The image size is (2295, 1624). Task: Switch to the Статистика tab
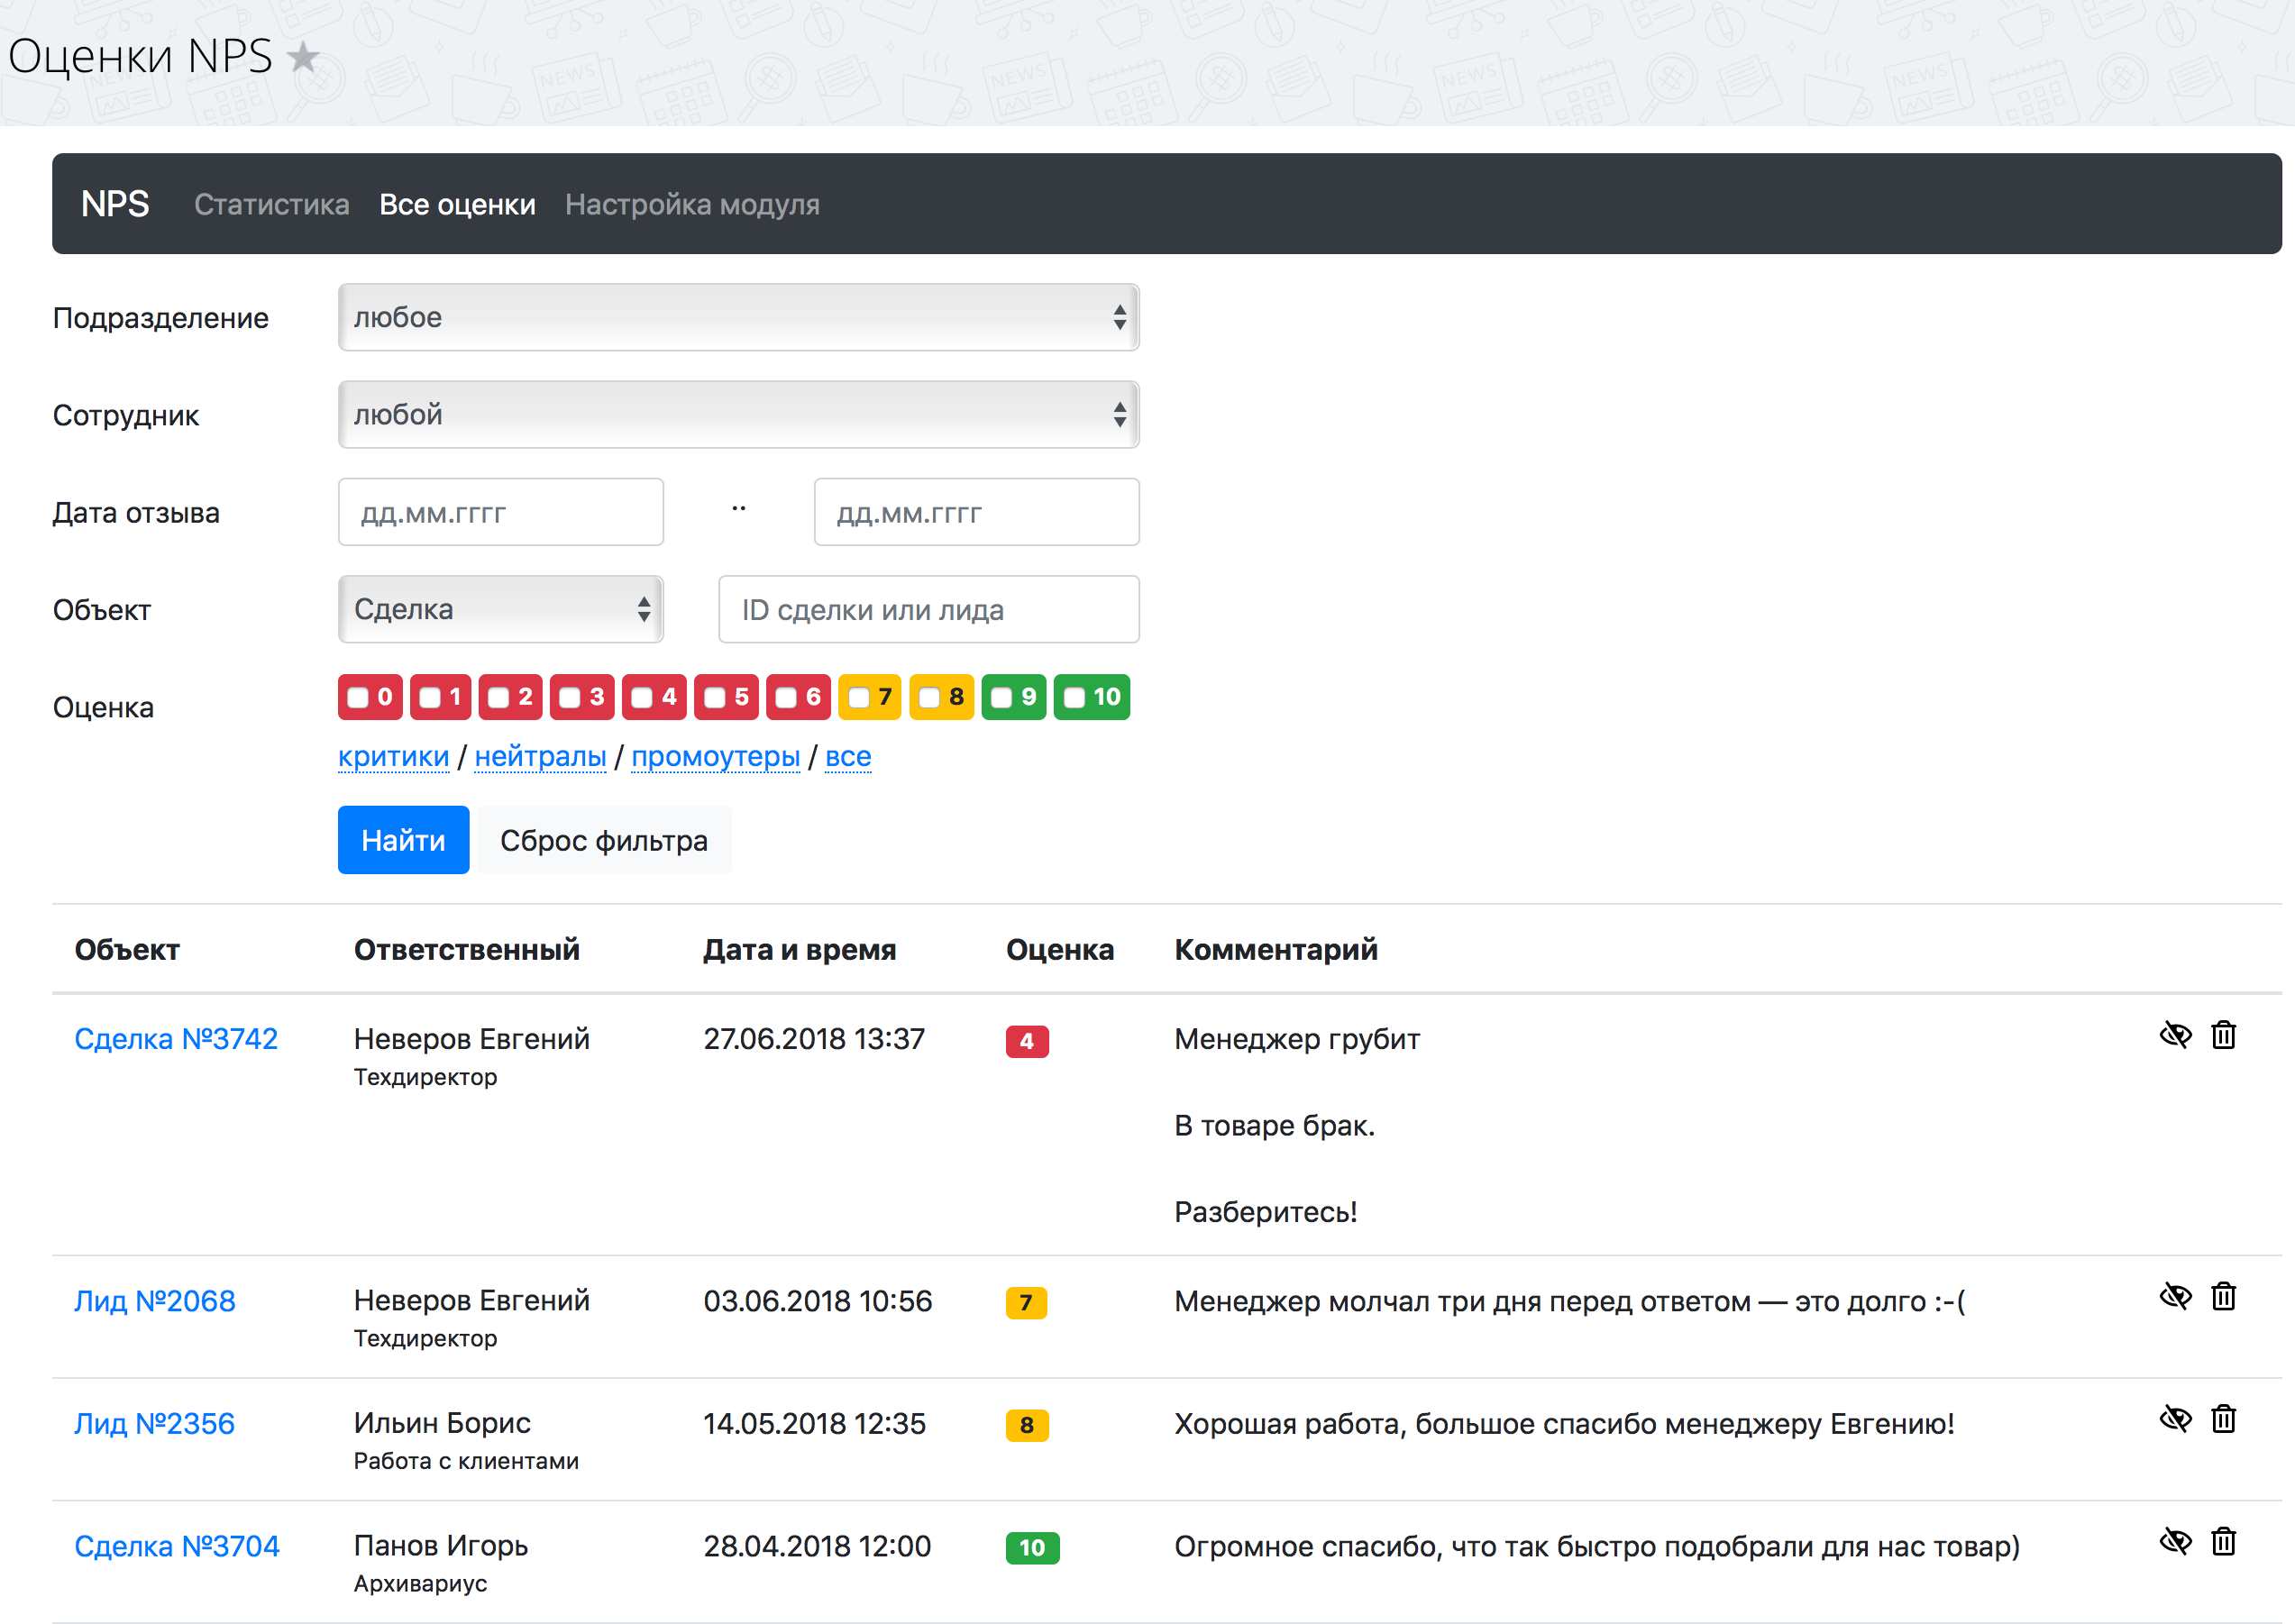(x=271, y=205)
